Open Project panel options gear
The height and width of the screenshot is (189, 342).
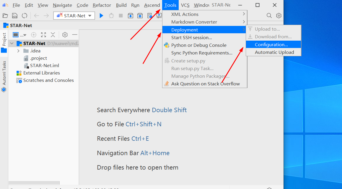[x=65, y=35]
